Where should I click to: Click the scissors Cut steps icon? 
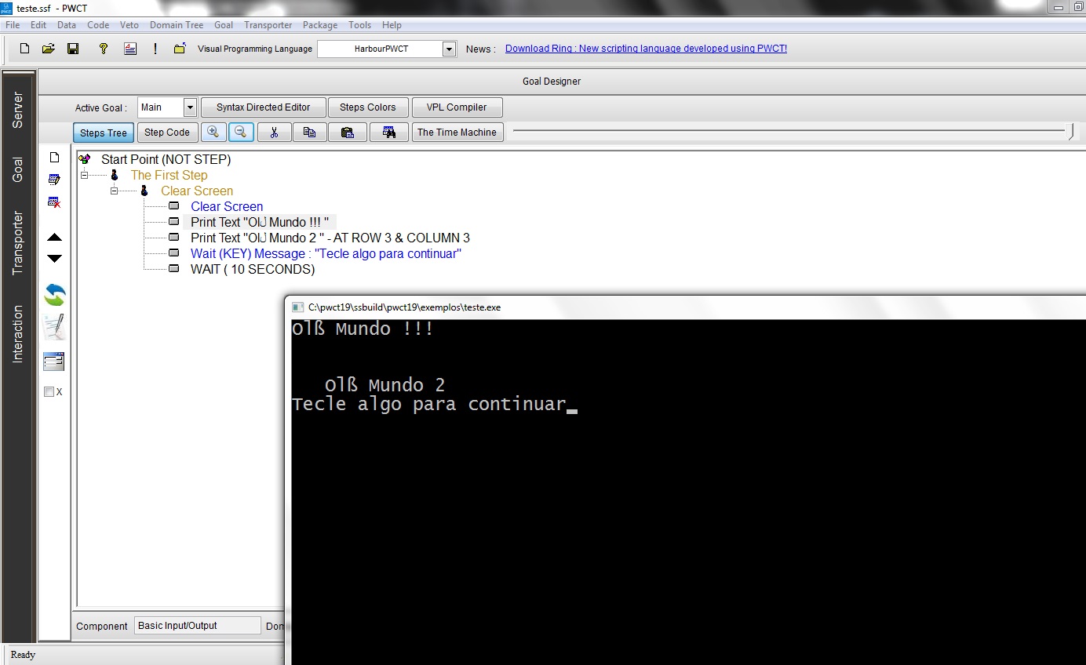point(274,133)
